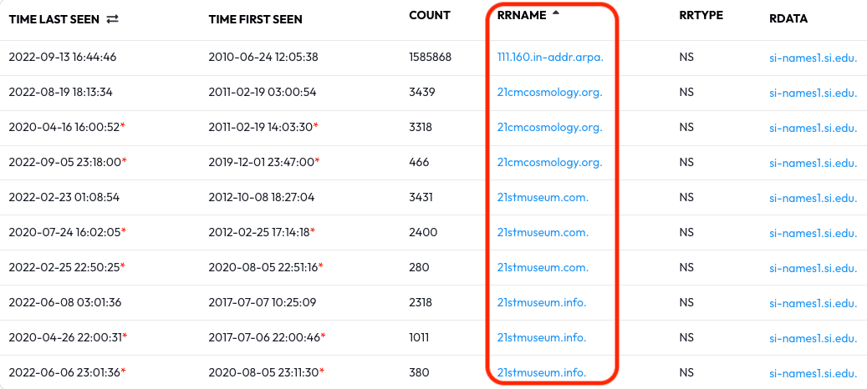Open the 111.160.in-addr.arpa. link
This screenshot has width=867, height=389.
click(550, 57)
